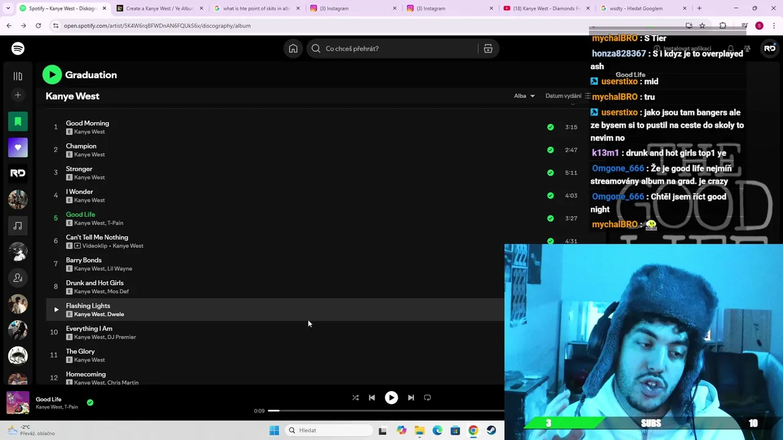This screenshot has height=440, width=783.
Task: Select Homecoming track
Action: click(x=86, y=374)
